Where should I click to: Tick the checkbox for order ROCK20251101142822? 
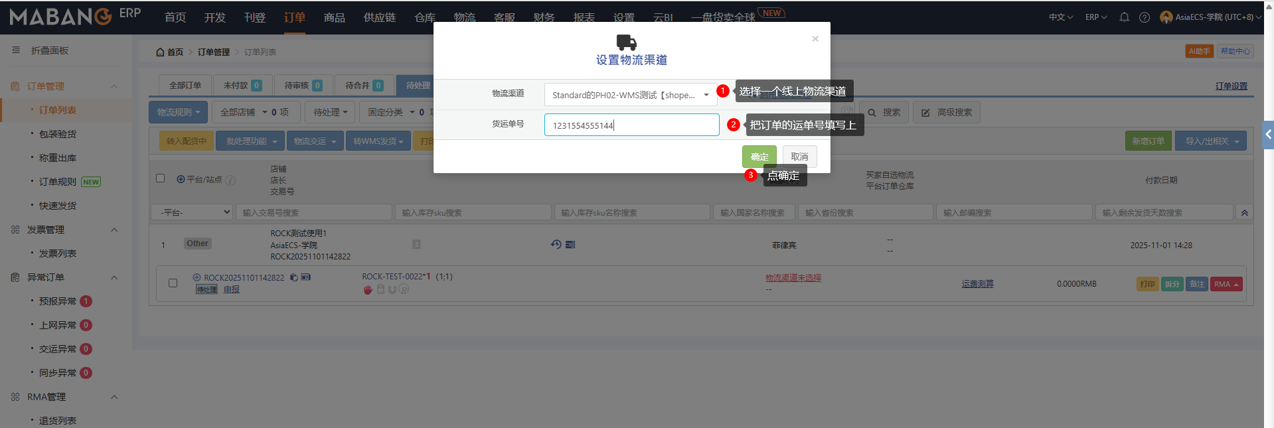[x=173, y=283]
